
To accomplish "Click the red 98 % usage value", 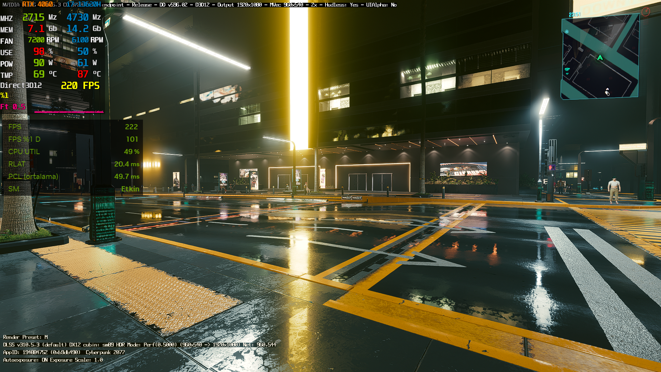I will click(x=43, y=51).
